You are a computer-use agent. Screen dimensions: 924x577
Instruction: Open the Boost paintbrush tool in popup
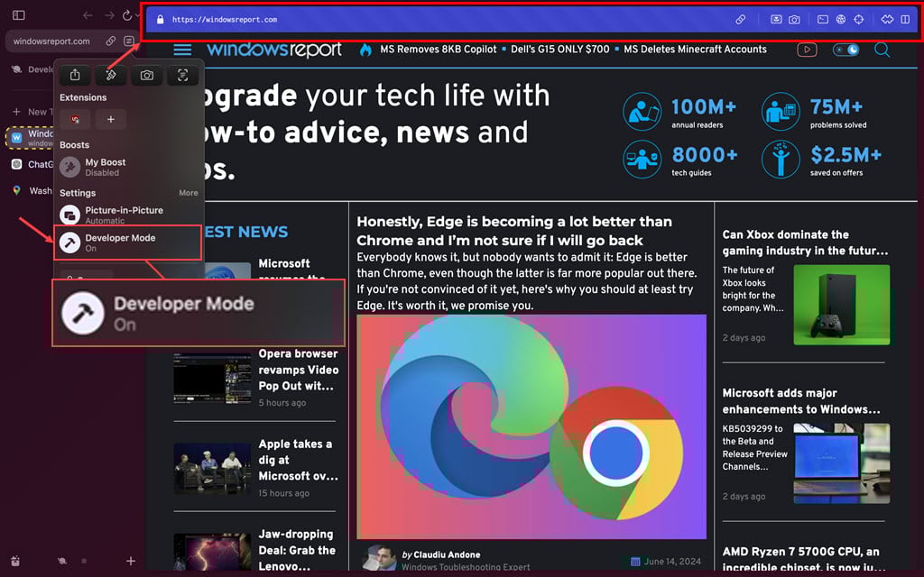point(111,75)
